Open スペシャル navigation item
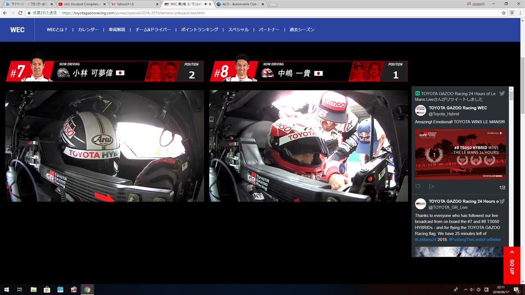The height and width of the screenshot is (295, 525). point(238,30)
